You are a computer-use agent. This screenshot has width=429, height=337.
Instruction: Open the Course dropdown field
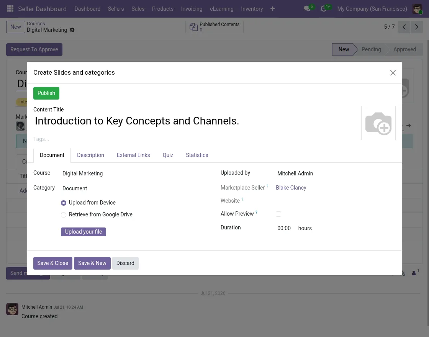point(135,173)
